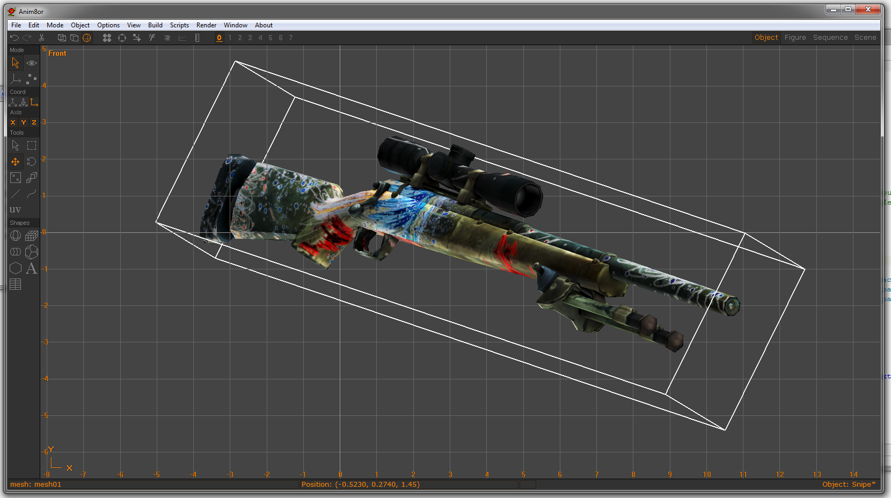
Task: Pick the Select arrow tool
Action: coord(16,145)
